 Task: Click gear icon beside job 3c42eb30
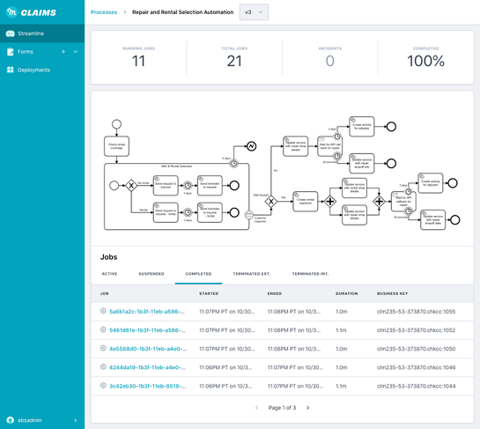point(103,386)
